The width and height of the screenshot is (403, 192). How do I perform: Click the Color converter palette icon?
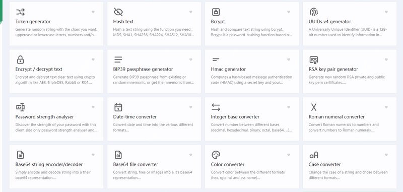coord(216,155)
